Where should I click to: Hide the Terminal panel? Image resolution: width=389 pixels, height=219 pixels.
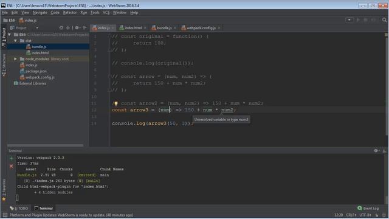pos(384,150)
